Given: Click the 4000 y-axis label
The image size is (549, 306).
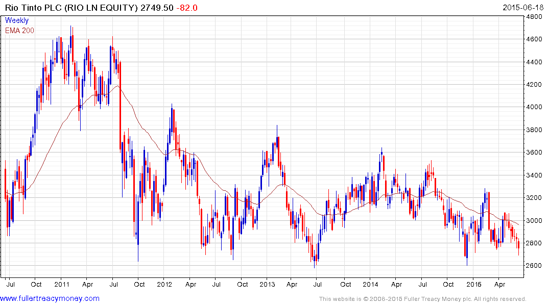Looking at the screenshot, I should tap(534, 107).
